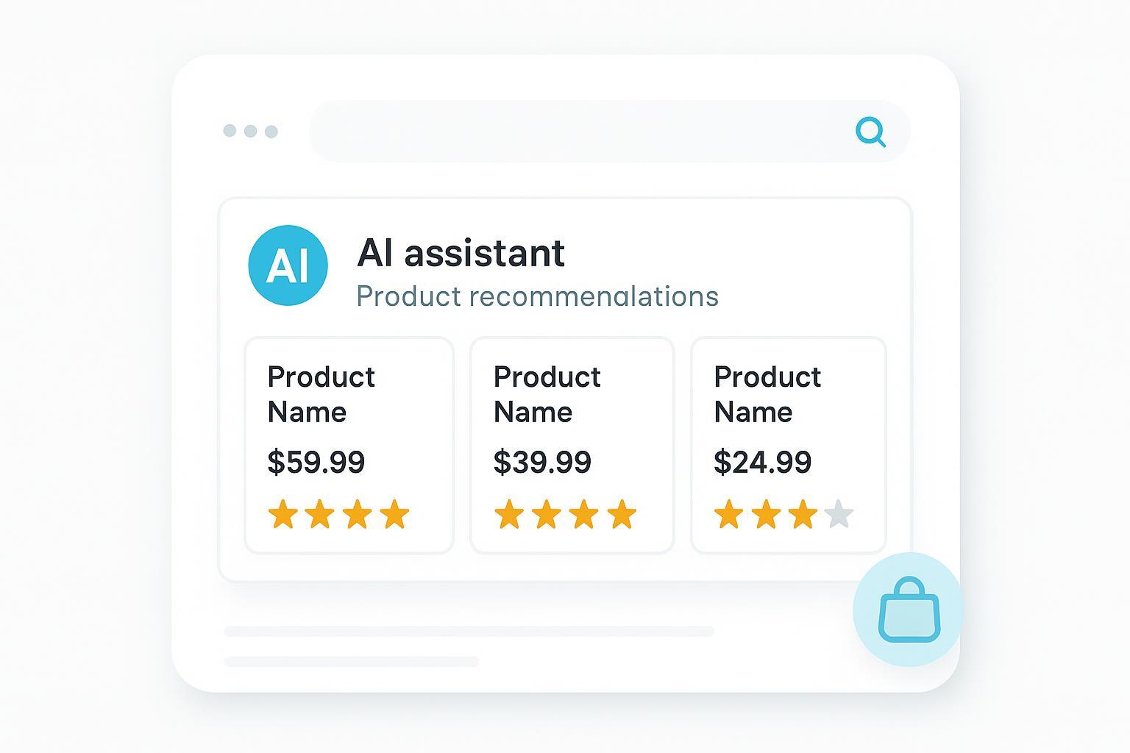Screen dimensions: 1130x753
Task: Click the round AI avatar icon
Action: 288,265
